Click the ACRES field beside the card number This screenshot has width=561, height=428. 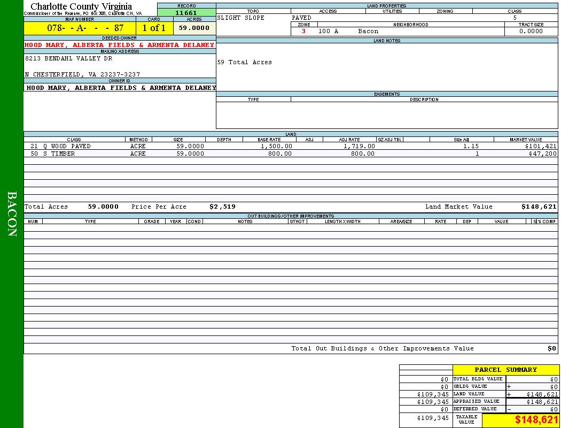[194, 28]
